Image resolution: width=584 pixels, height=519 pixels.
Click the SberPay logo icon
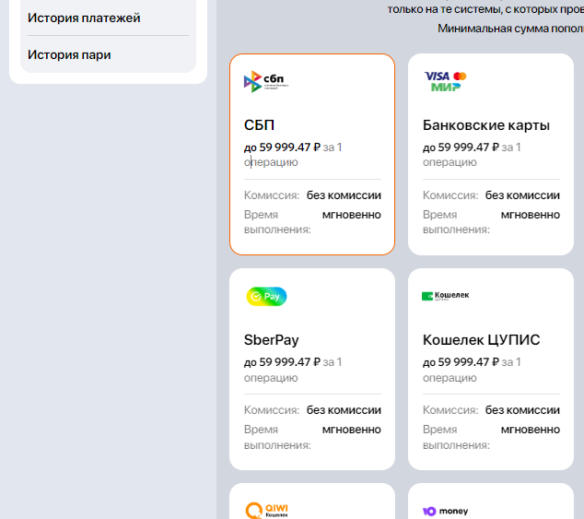tap(267, 297)
